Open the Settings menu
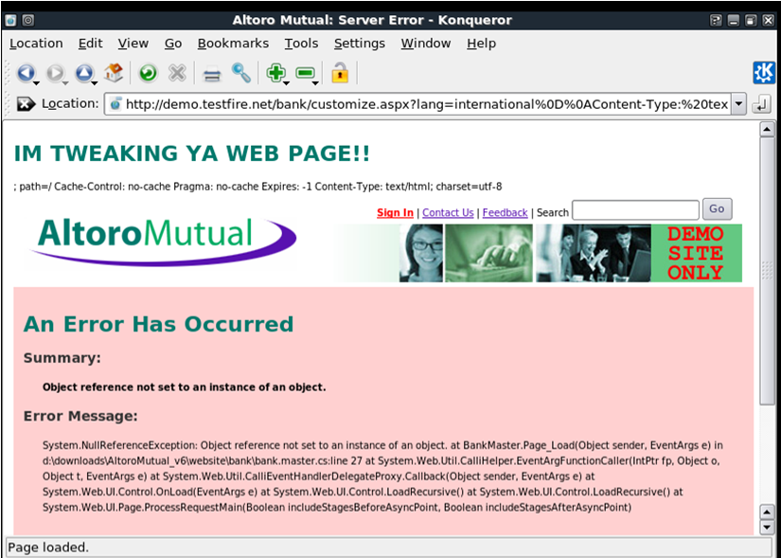Viewport: 781px width, 558px height. (x=360, y=44)
